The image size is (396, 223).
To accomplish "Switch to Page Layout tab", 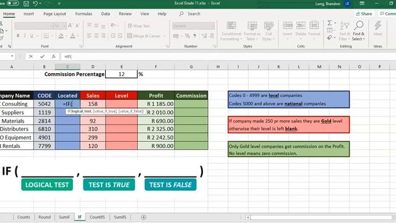I will click(54, 14).
